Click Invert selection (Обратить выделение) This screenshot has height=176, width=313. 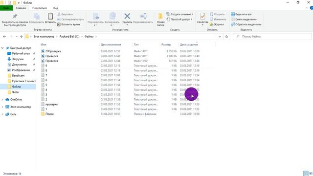[x=246, y=24]
